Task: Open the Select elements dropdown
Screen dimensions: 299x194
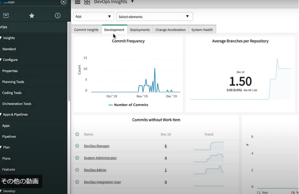Action: point(154,17)
